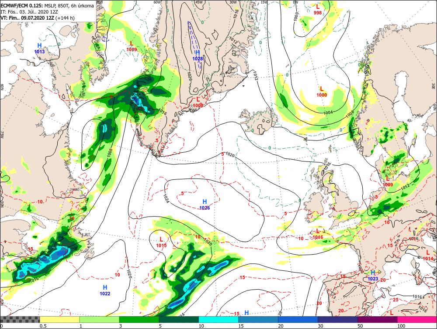Click the 45W longitude label
Screen dimensions: 437x329
tap(199, 2)
